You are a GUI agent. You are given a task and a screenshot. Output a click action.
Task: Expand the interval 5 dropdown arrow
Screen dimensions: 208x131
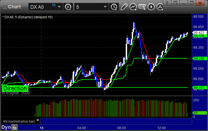(x=105, y=7)
